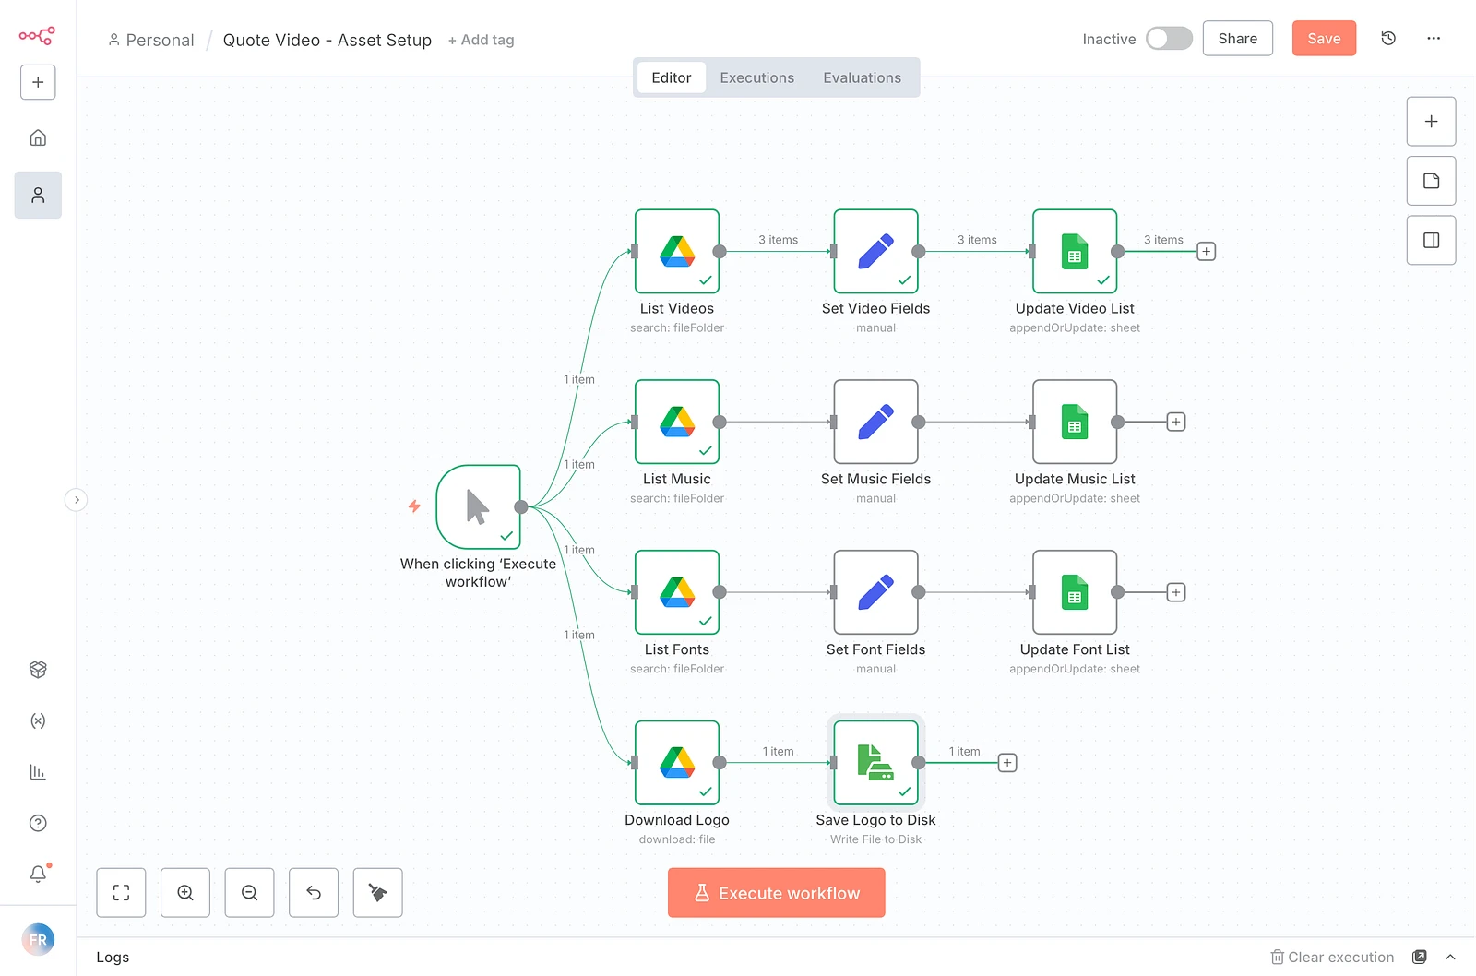Save the workflow
Image resolution: width=1476 pixels, height=976 pixels.
click(x=1324, y=39)
